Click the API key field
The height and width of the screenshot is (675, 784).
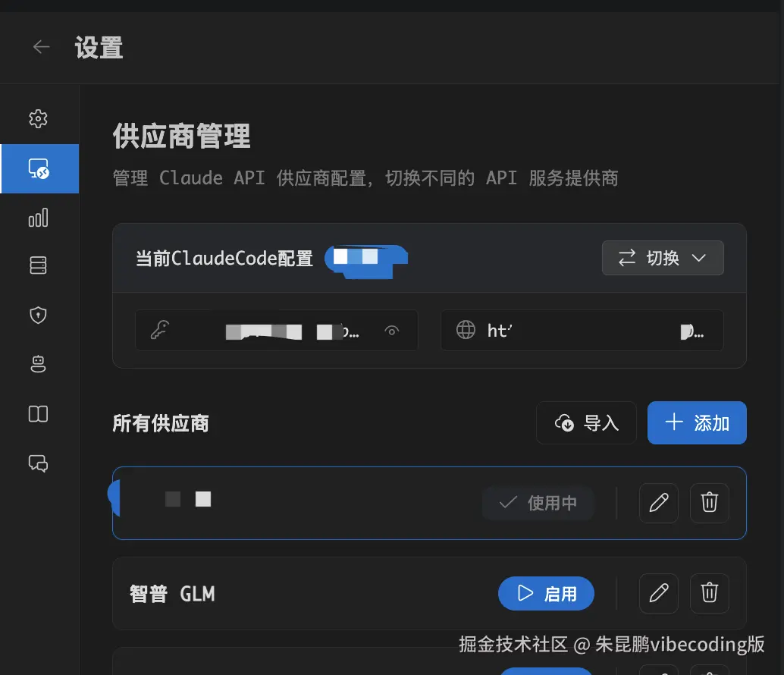point(277,330)
